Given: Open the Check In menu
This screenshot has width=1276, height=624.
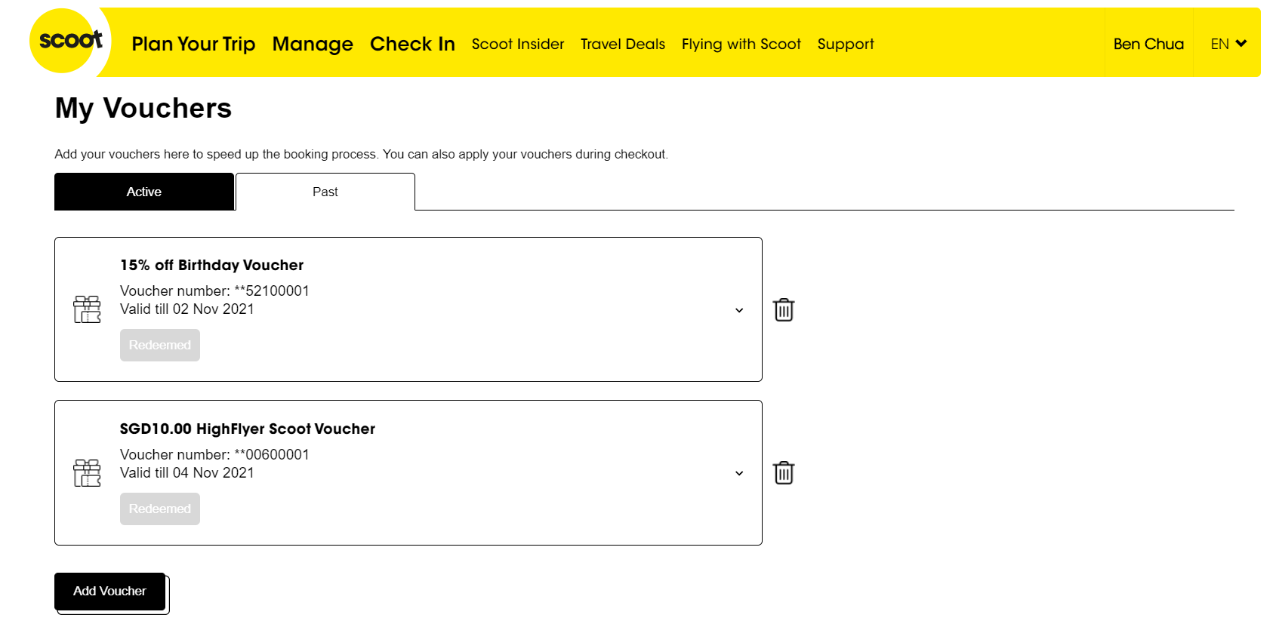Looking at the screenshot, I should click(412, 44).
